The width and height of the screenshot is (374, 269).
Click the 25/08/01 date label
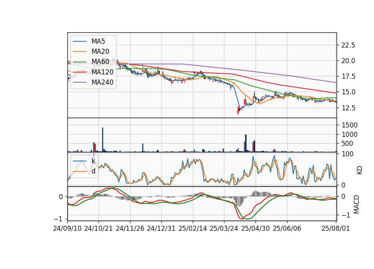(x=335, y=228)
